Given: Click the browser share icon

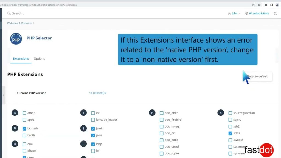Looking at the screenshot, I should click(253, 5).
